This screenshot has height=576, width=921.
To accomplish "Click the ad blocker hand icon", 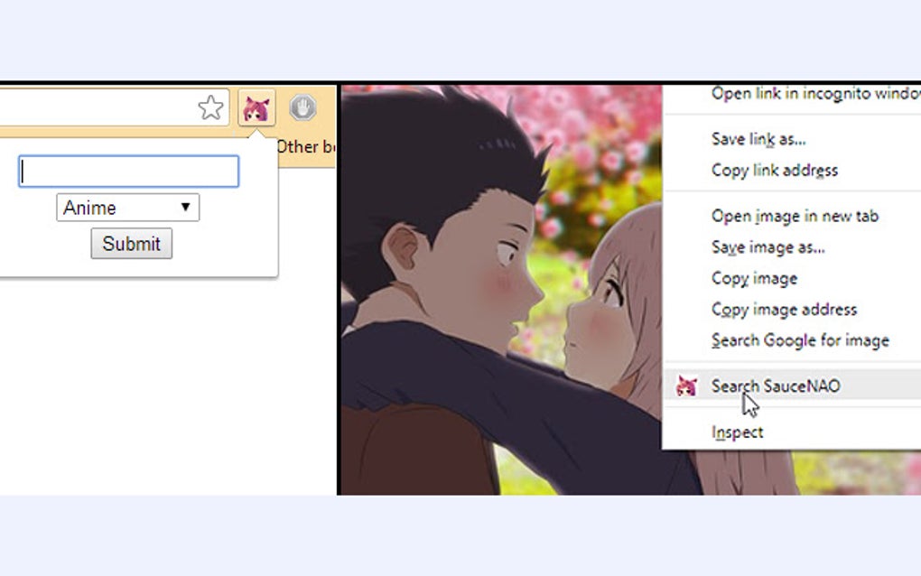I will tap(303, 107).
